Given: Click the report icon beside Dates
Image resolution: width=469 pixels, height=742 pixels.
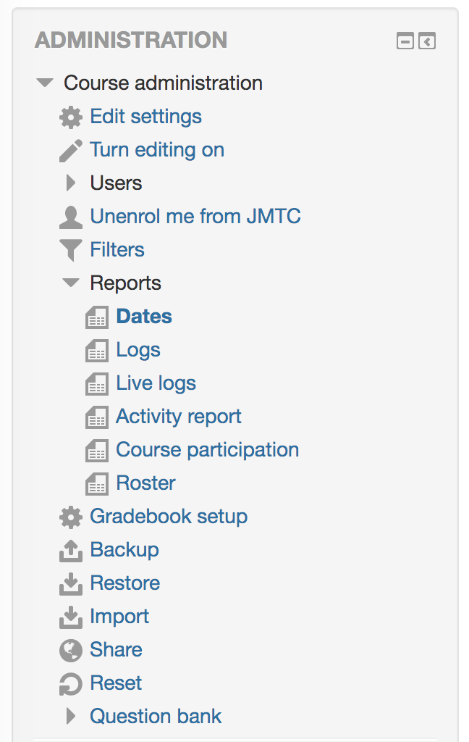Looking at the screenshot, I should 97,317.
